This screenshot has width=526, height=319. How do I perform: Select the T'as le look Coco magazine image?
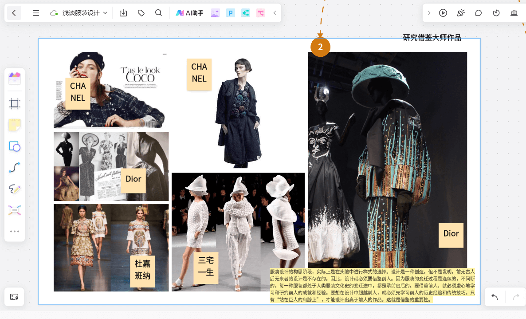(x=110, y=90)
